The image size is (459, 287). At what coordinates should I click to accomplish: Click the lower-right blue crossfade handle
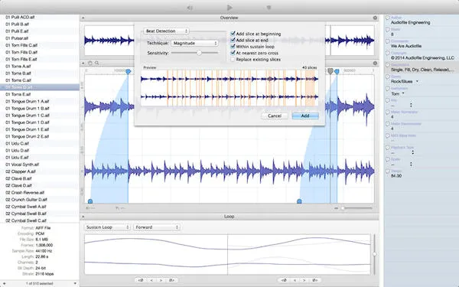coord(299,201)
